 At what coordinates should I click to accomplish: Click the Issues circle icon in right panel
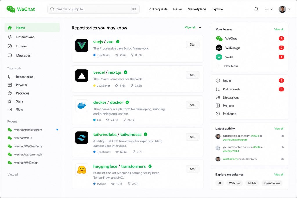point(218,81)
